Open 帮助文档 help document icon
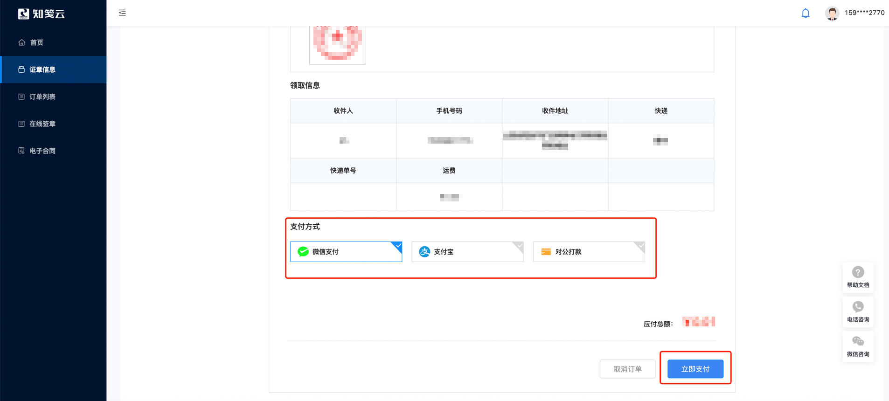Image resolution: width=889 pixels, height=401 pixels. pos(858,277)
